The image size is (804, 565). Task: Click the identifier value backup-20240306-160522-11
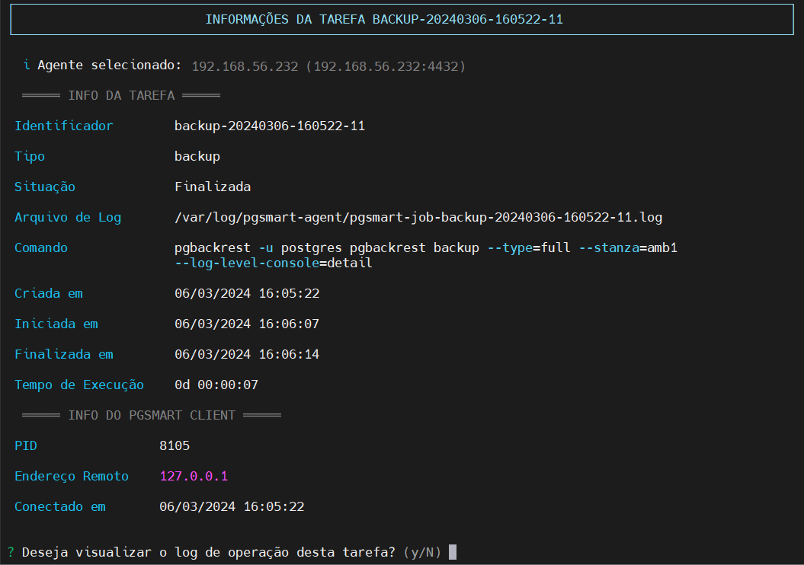pos(270,126)
